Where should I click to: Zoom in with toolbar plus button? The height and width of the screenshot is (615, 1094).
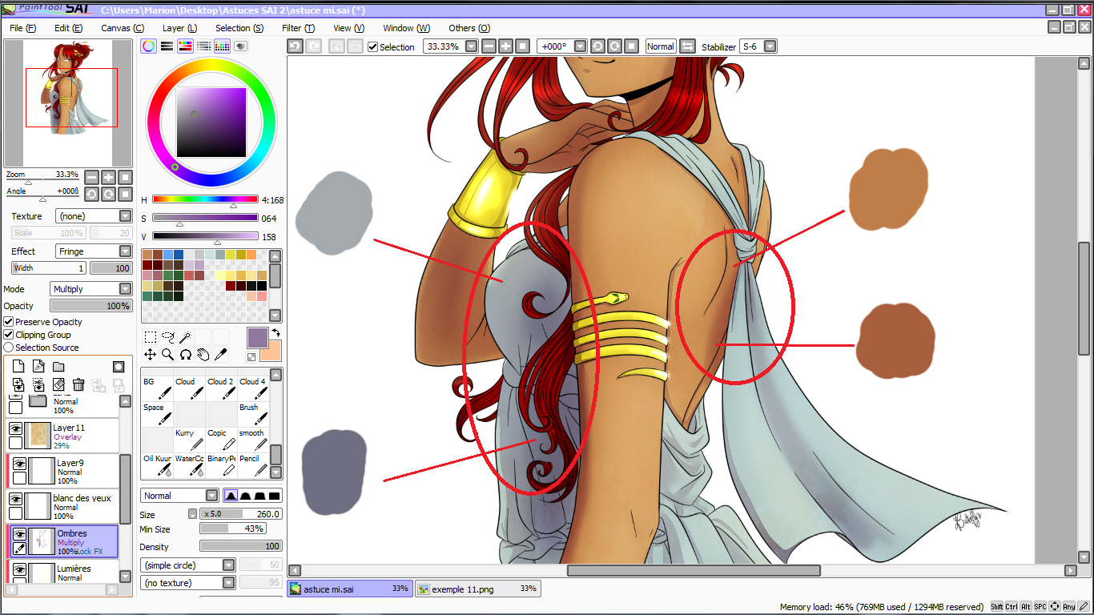(505, 46)
